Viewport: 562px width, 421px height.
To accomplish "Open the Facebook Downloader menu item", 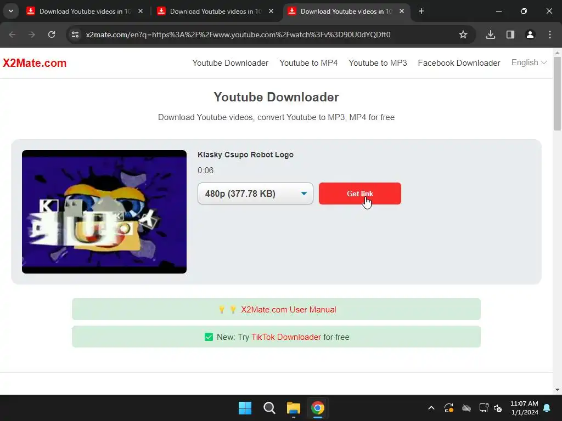I will [459, 63].
